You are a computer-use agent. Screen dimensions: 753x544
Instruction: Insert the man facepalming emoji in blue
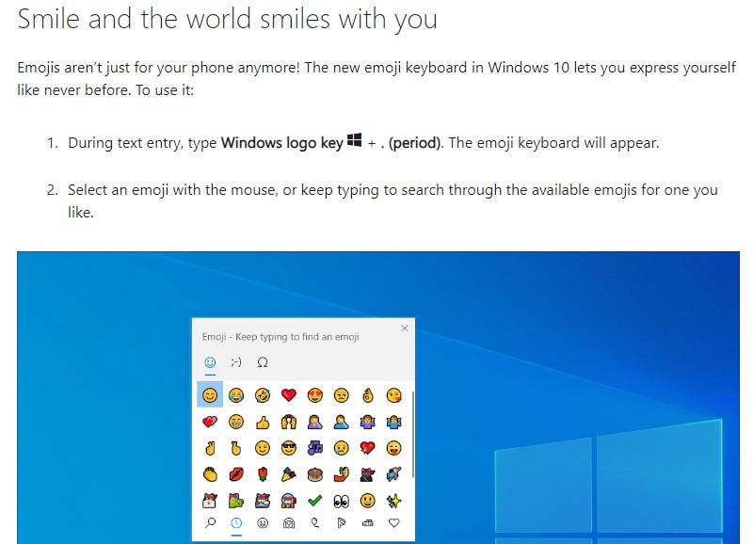click(x=342, y=422)
